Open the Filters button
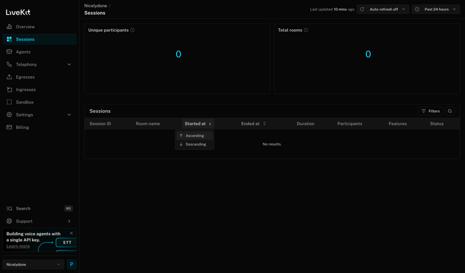The width and height of the screenshot is (465, 273). 431,111
